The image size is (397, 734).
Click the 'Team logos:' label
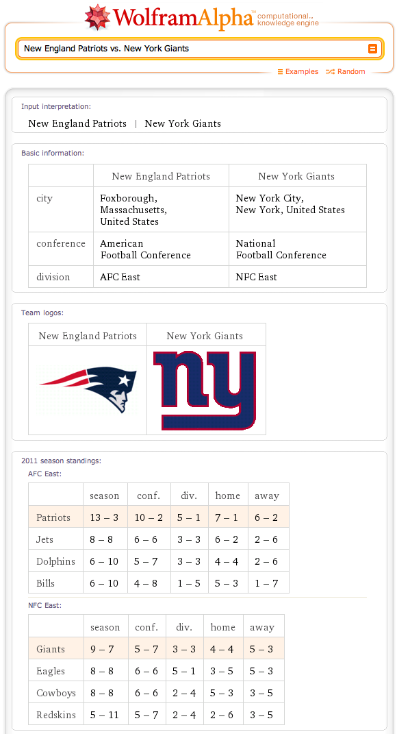tap(42, 313)
